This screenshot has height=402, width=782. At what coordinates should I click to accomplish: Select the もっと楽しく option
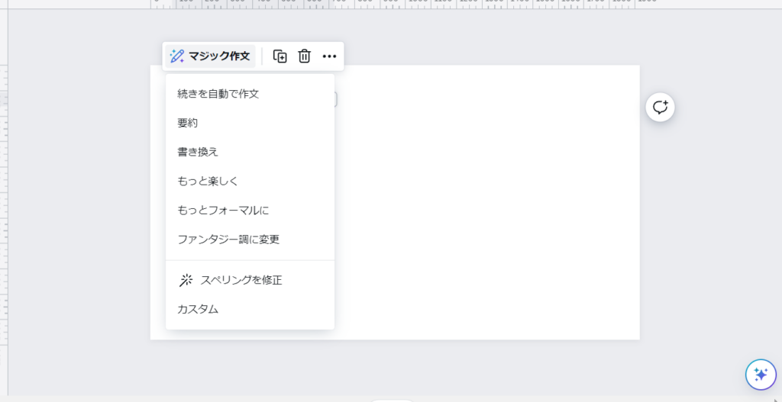pos(208,181)
